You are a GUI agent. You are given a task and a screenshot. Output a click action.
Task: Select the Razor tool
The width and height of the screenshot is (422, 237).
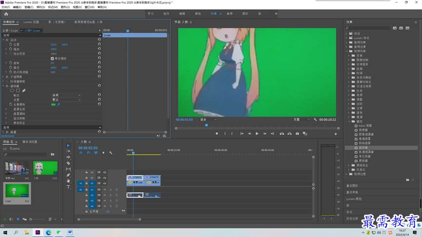(68, 163)
